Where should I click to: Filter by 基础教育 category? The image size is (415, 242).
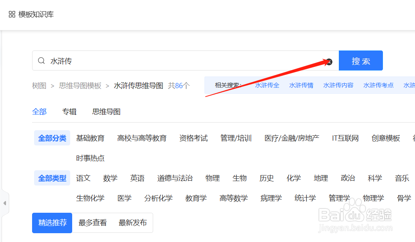(x=91, y=137)
